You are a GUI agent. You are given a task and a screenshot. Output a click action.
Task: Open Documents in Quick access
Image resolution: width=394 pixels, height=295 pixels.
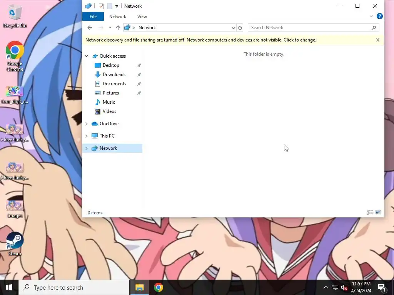point(114,84)
